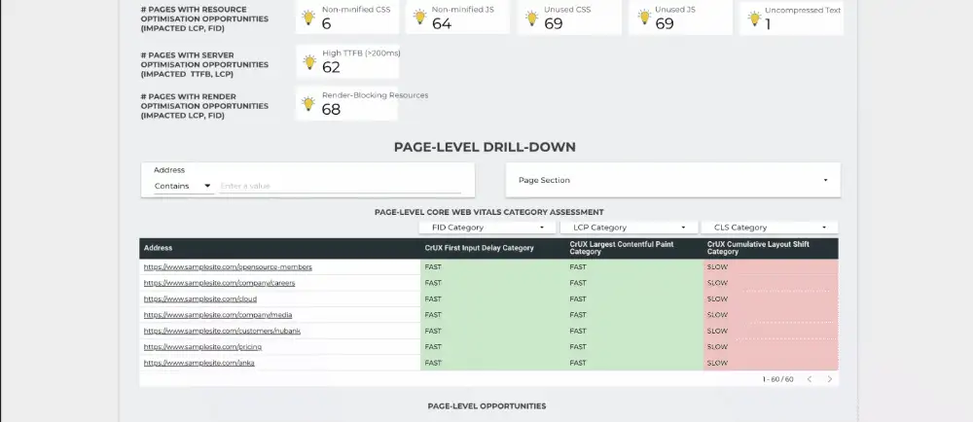Click the Render-Blocking Resources lightbulb icon
This screenshot has height=422, width=973.
point(308,103)
